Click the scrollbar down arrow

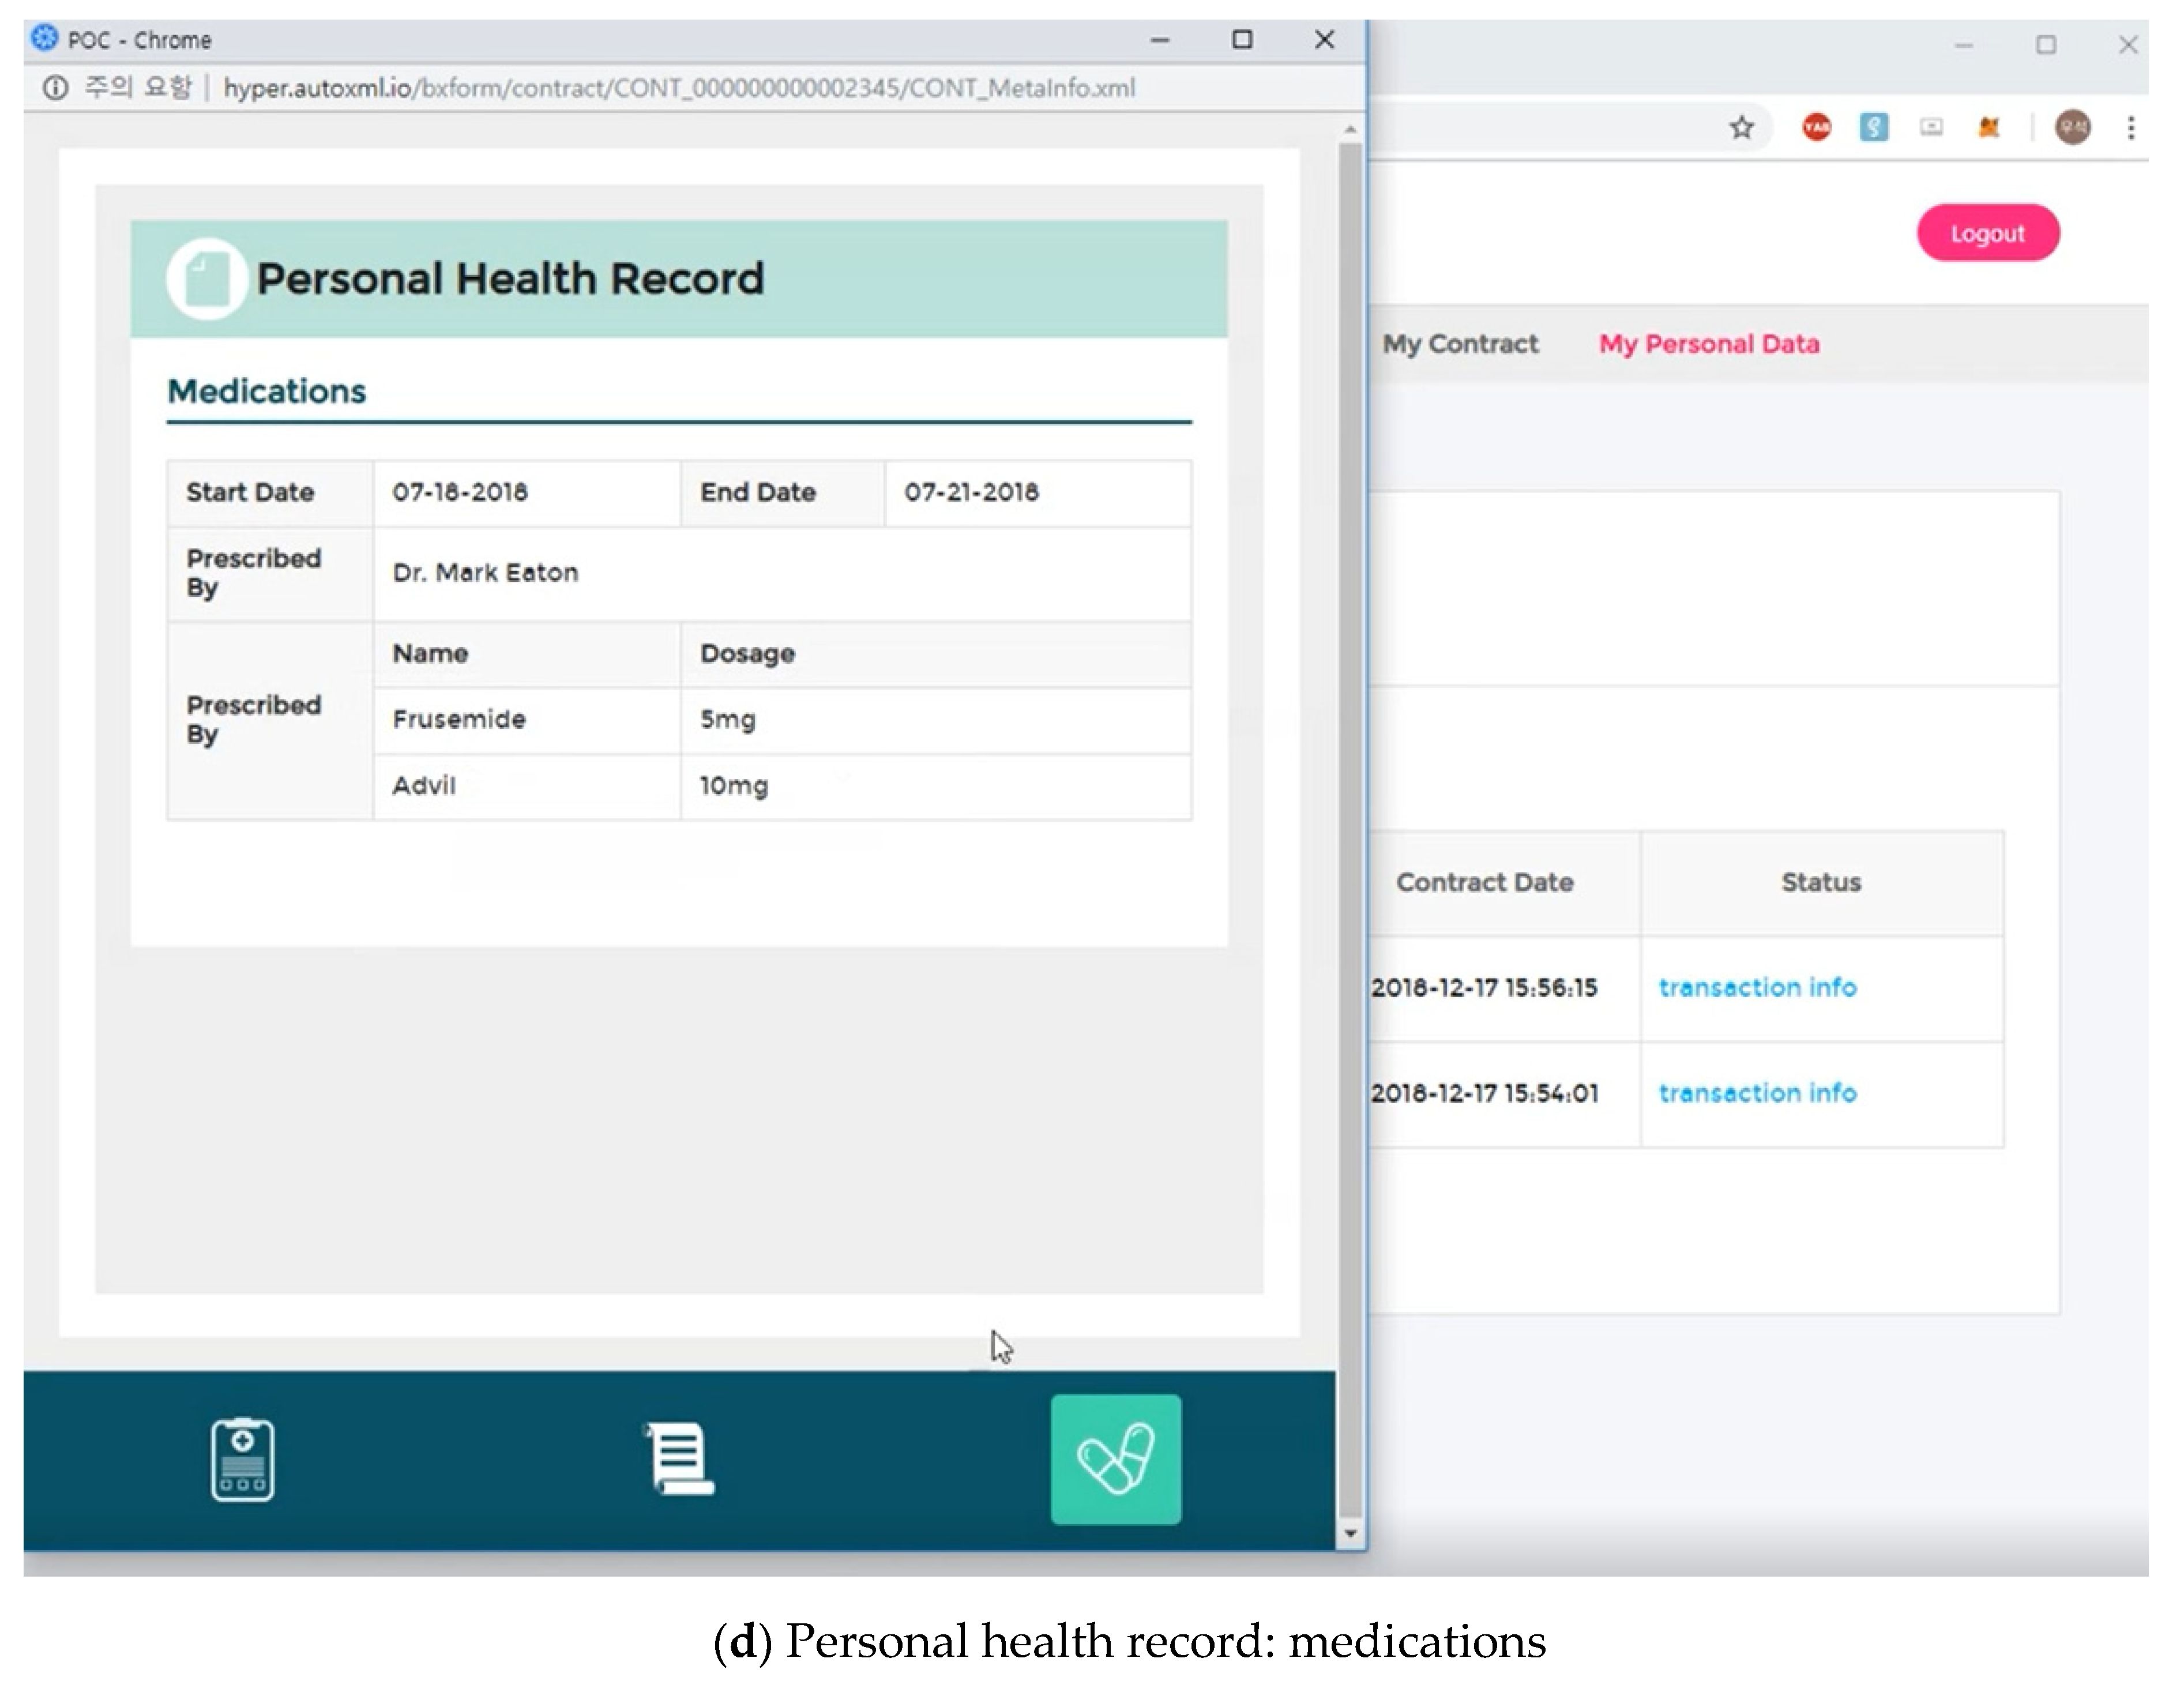coord(1350,1533)
